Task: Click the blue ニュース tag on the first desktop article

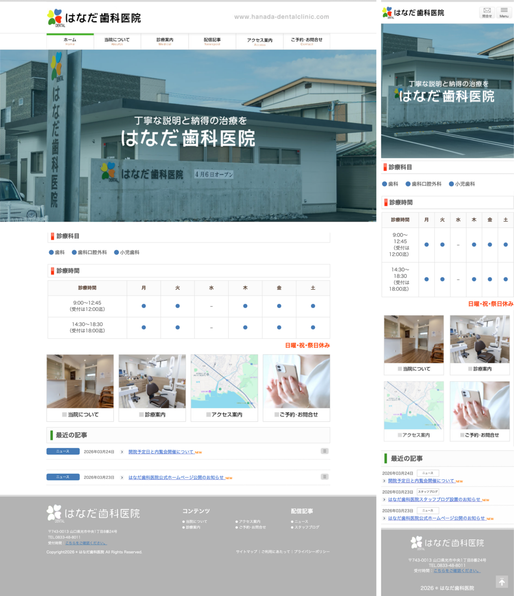Action: pyautogui.click(x=63, y=451)
